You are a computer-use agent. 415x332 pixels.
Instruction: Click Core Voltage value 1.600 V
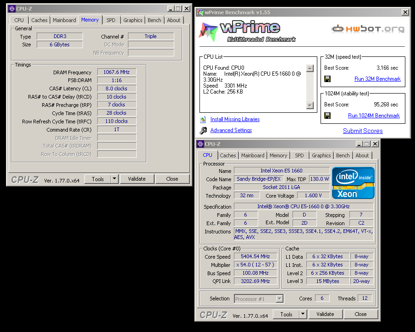pyautogui.click(x=313, y=195)
